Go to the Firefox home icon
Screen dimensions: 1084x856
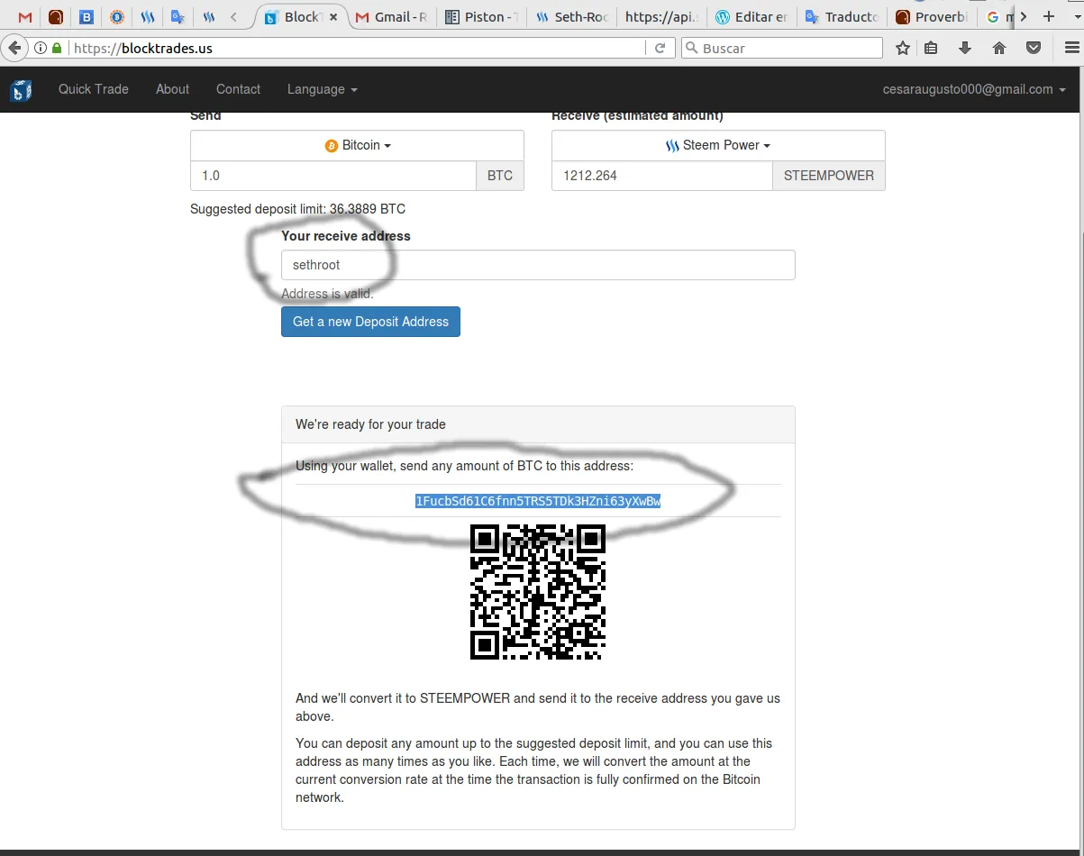999,48
